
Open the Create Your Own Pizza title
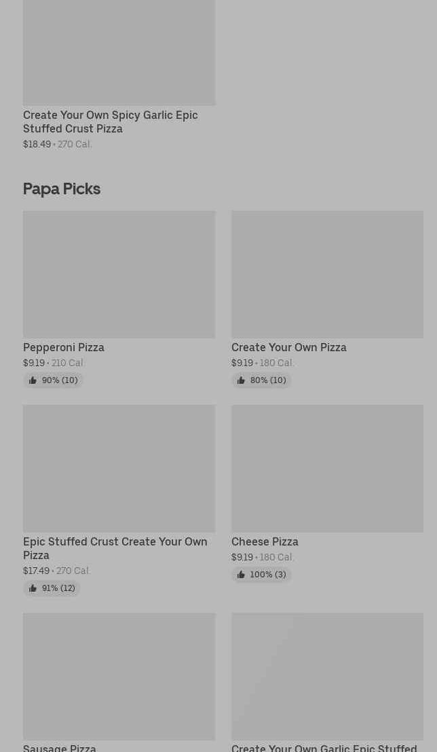[288, 347]
